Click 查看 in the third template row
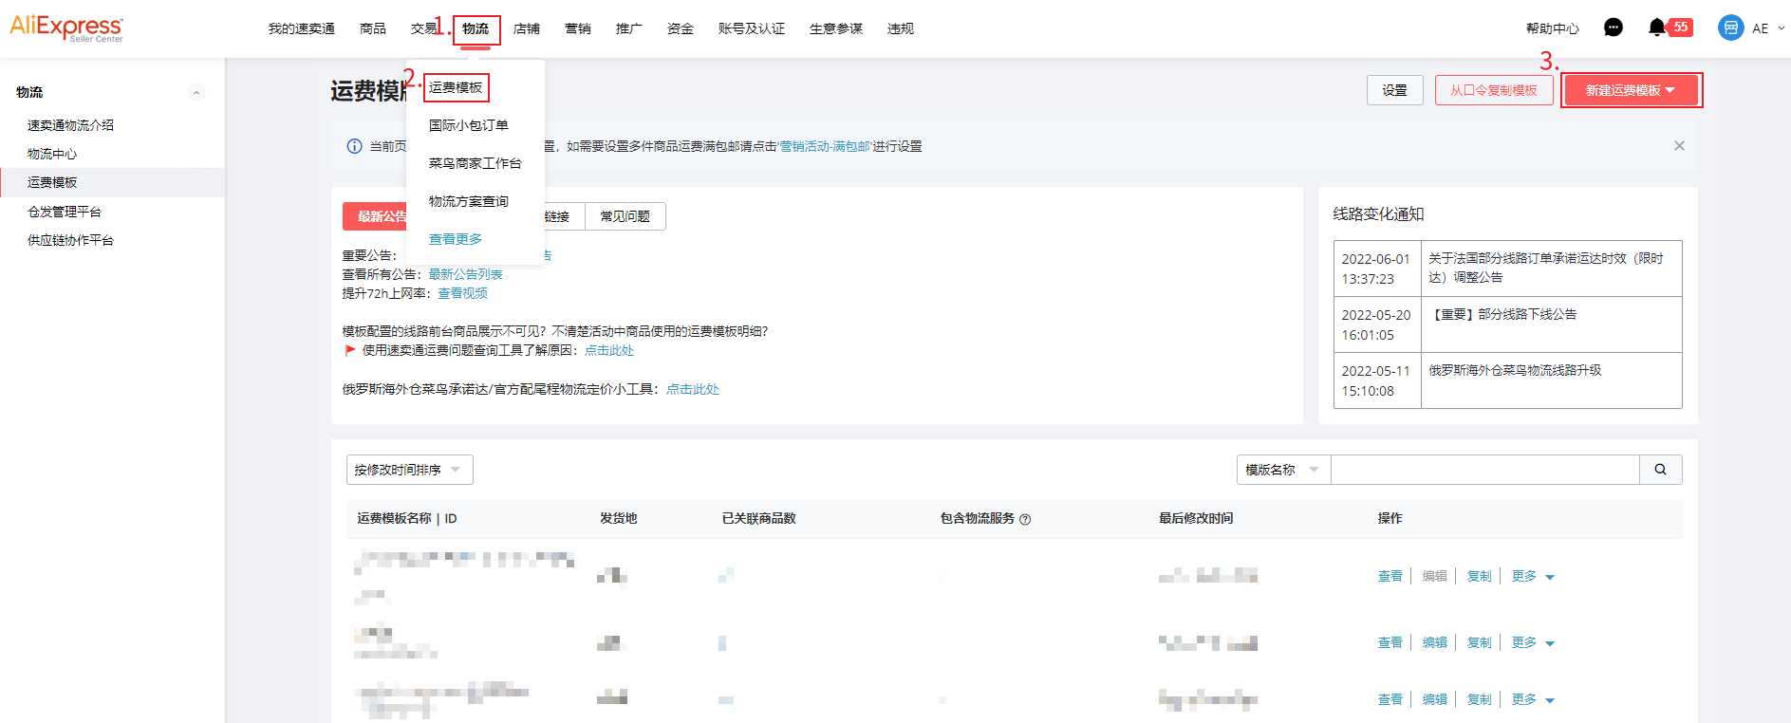This screenshot has width=1791, height=723. [1390, 699]
